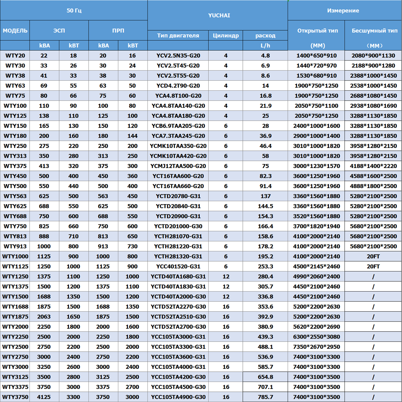Click fuel consumption value 144.5
Viewport: 402px width, 402px height.
click(x=265, y=206)
